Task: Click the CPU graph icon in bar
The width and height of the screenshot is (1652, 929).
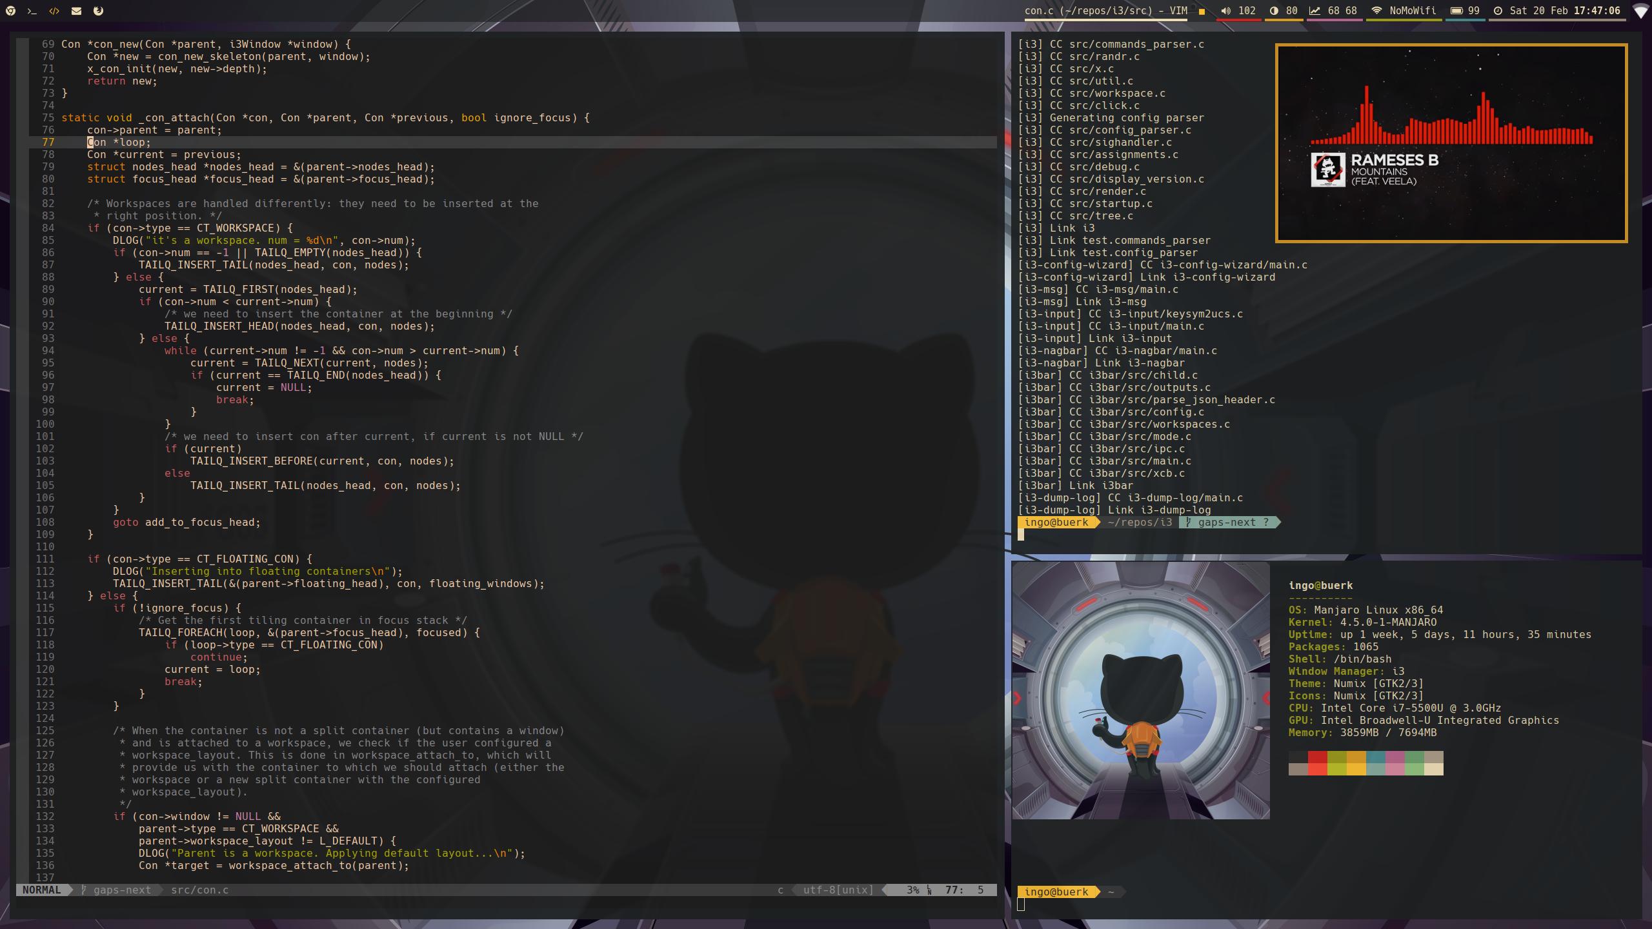Action: (1315, 11)
